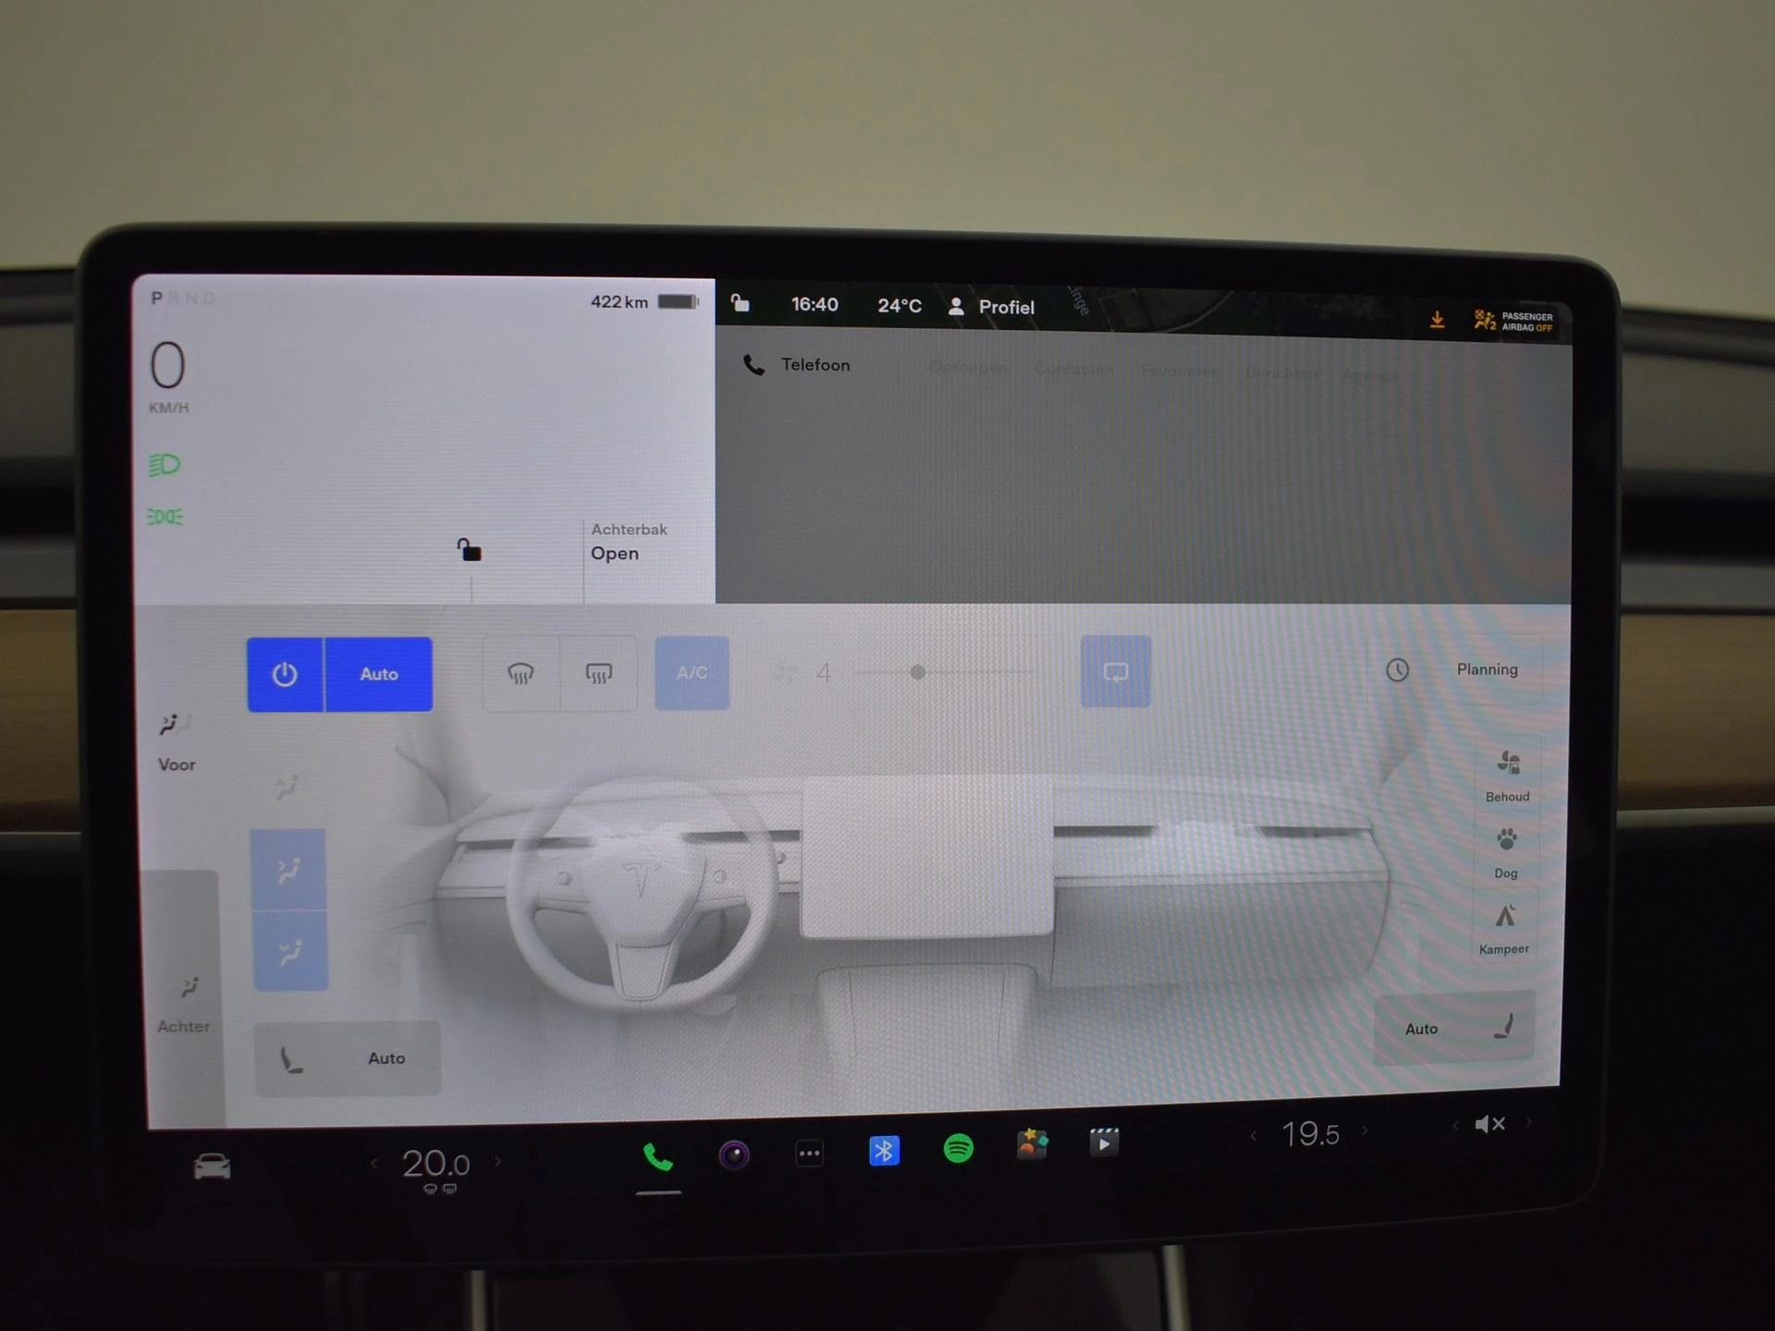The height and width of the screenshot is (1331, 1775).
Task: Increase driver temperature right arrow
Action: pos(498,1162)
